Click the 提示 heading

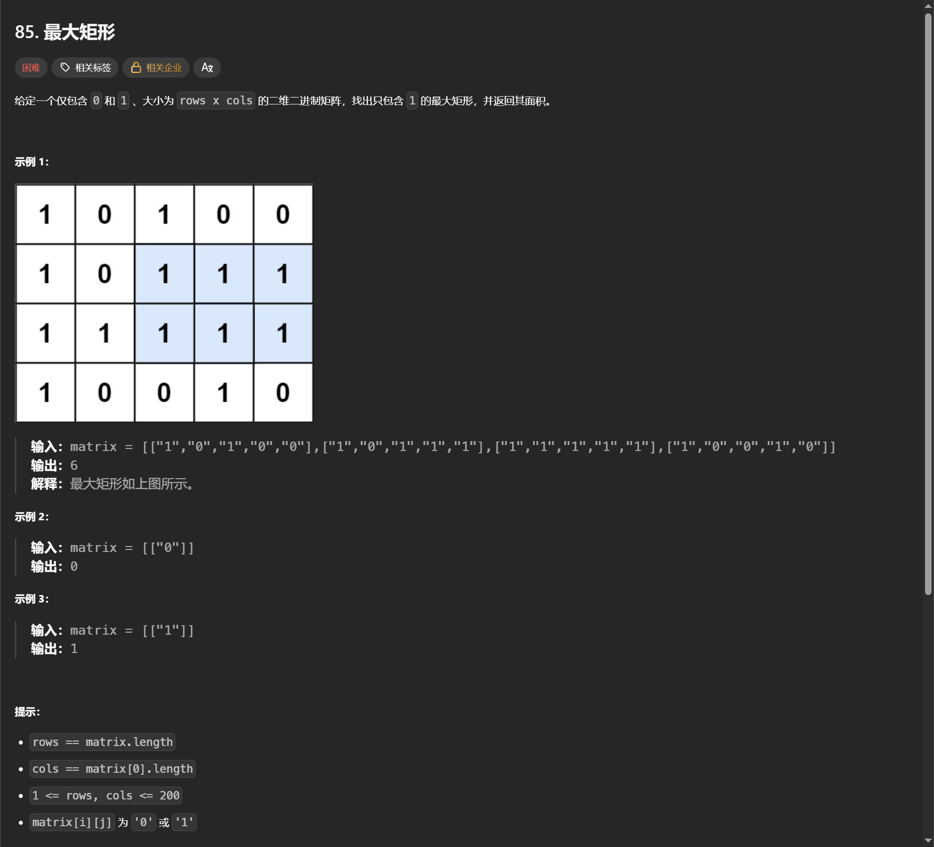(27, 712)
